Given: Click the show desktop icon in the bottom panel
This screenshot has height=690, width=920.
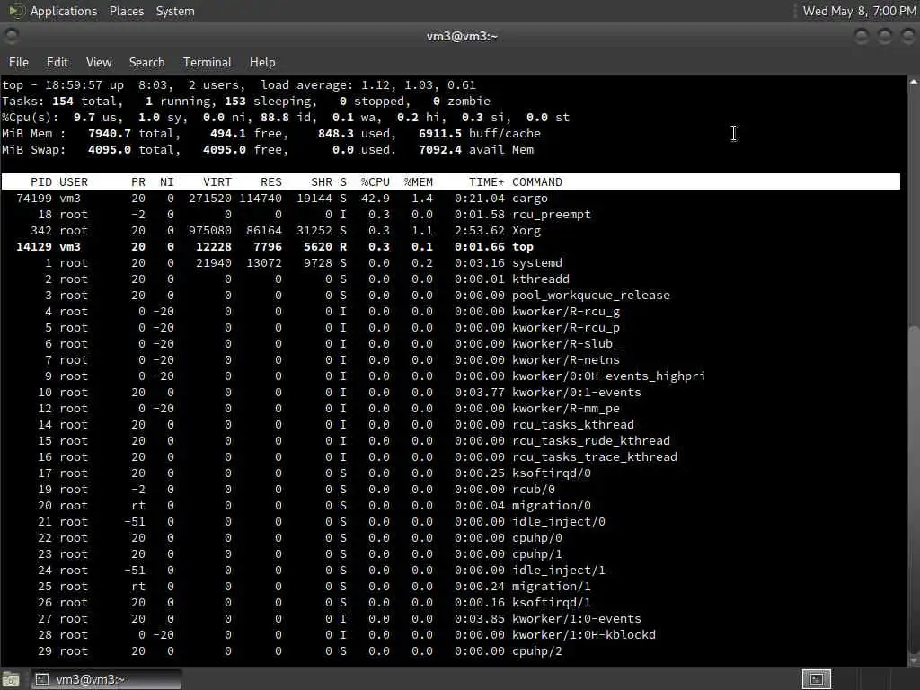Looking at the screenshot, I should [x=11, y=679].
